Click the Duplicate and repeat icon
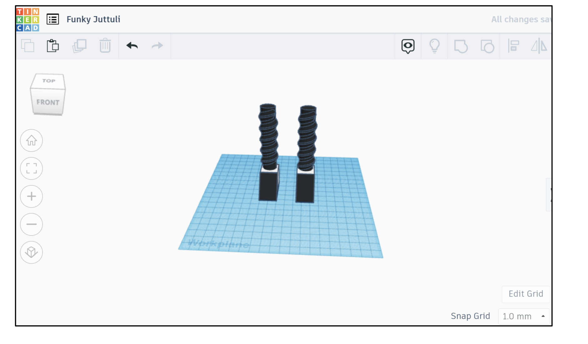Screen dimensions: 588x344 coord(79,46)
